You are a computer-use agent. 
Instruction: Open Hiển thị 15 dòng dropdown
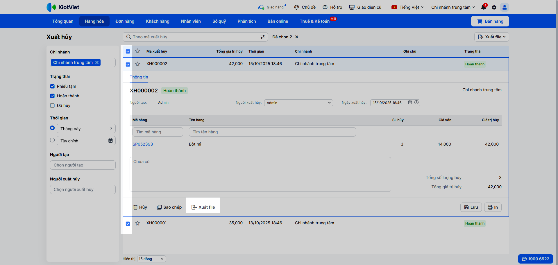[x=151, y=259]
